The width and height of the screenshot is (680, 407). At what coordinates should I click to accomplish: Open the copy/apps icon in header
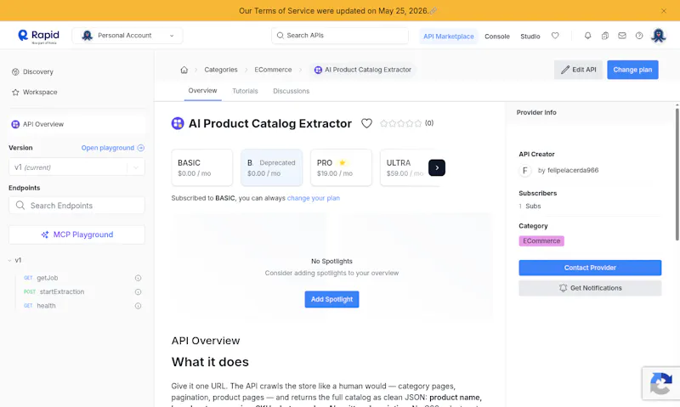click(605, 36)
